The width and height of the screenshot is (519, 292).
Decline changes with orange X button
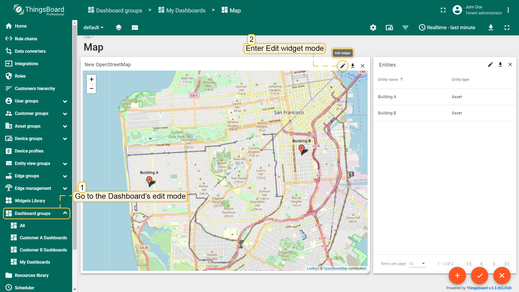tap(502, 276)
